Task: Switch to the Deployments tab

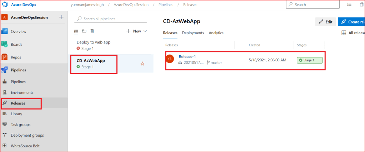Action: [x=193, y=33]
